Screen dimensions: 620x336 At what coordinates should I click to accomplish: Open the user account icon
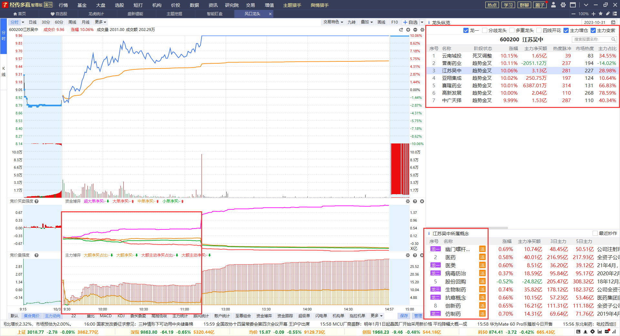click(553, 5)
